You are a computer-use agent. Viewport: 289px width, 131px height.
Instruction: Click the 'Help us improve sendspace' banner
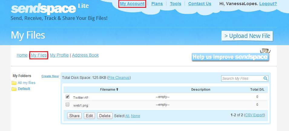(x=230, y=57)
